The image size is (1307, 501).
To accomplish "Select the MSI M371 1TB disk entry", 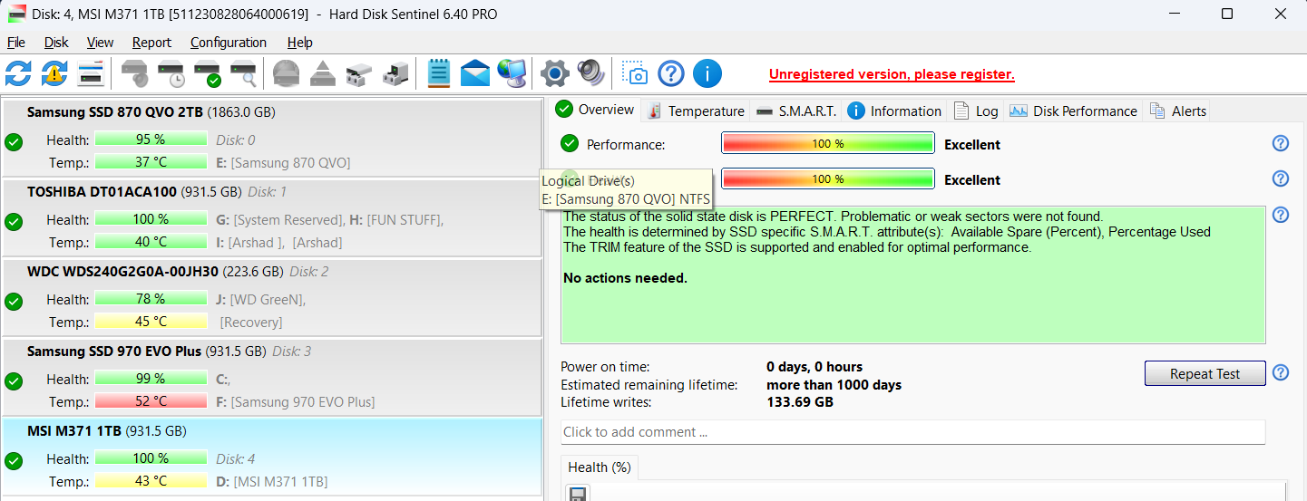I will tap(271, 457).
